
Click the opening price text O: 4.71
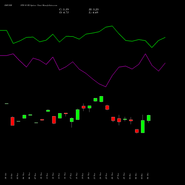pos(64,13)
